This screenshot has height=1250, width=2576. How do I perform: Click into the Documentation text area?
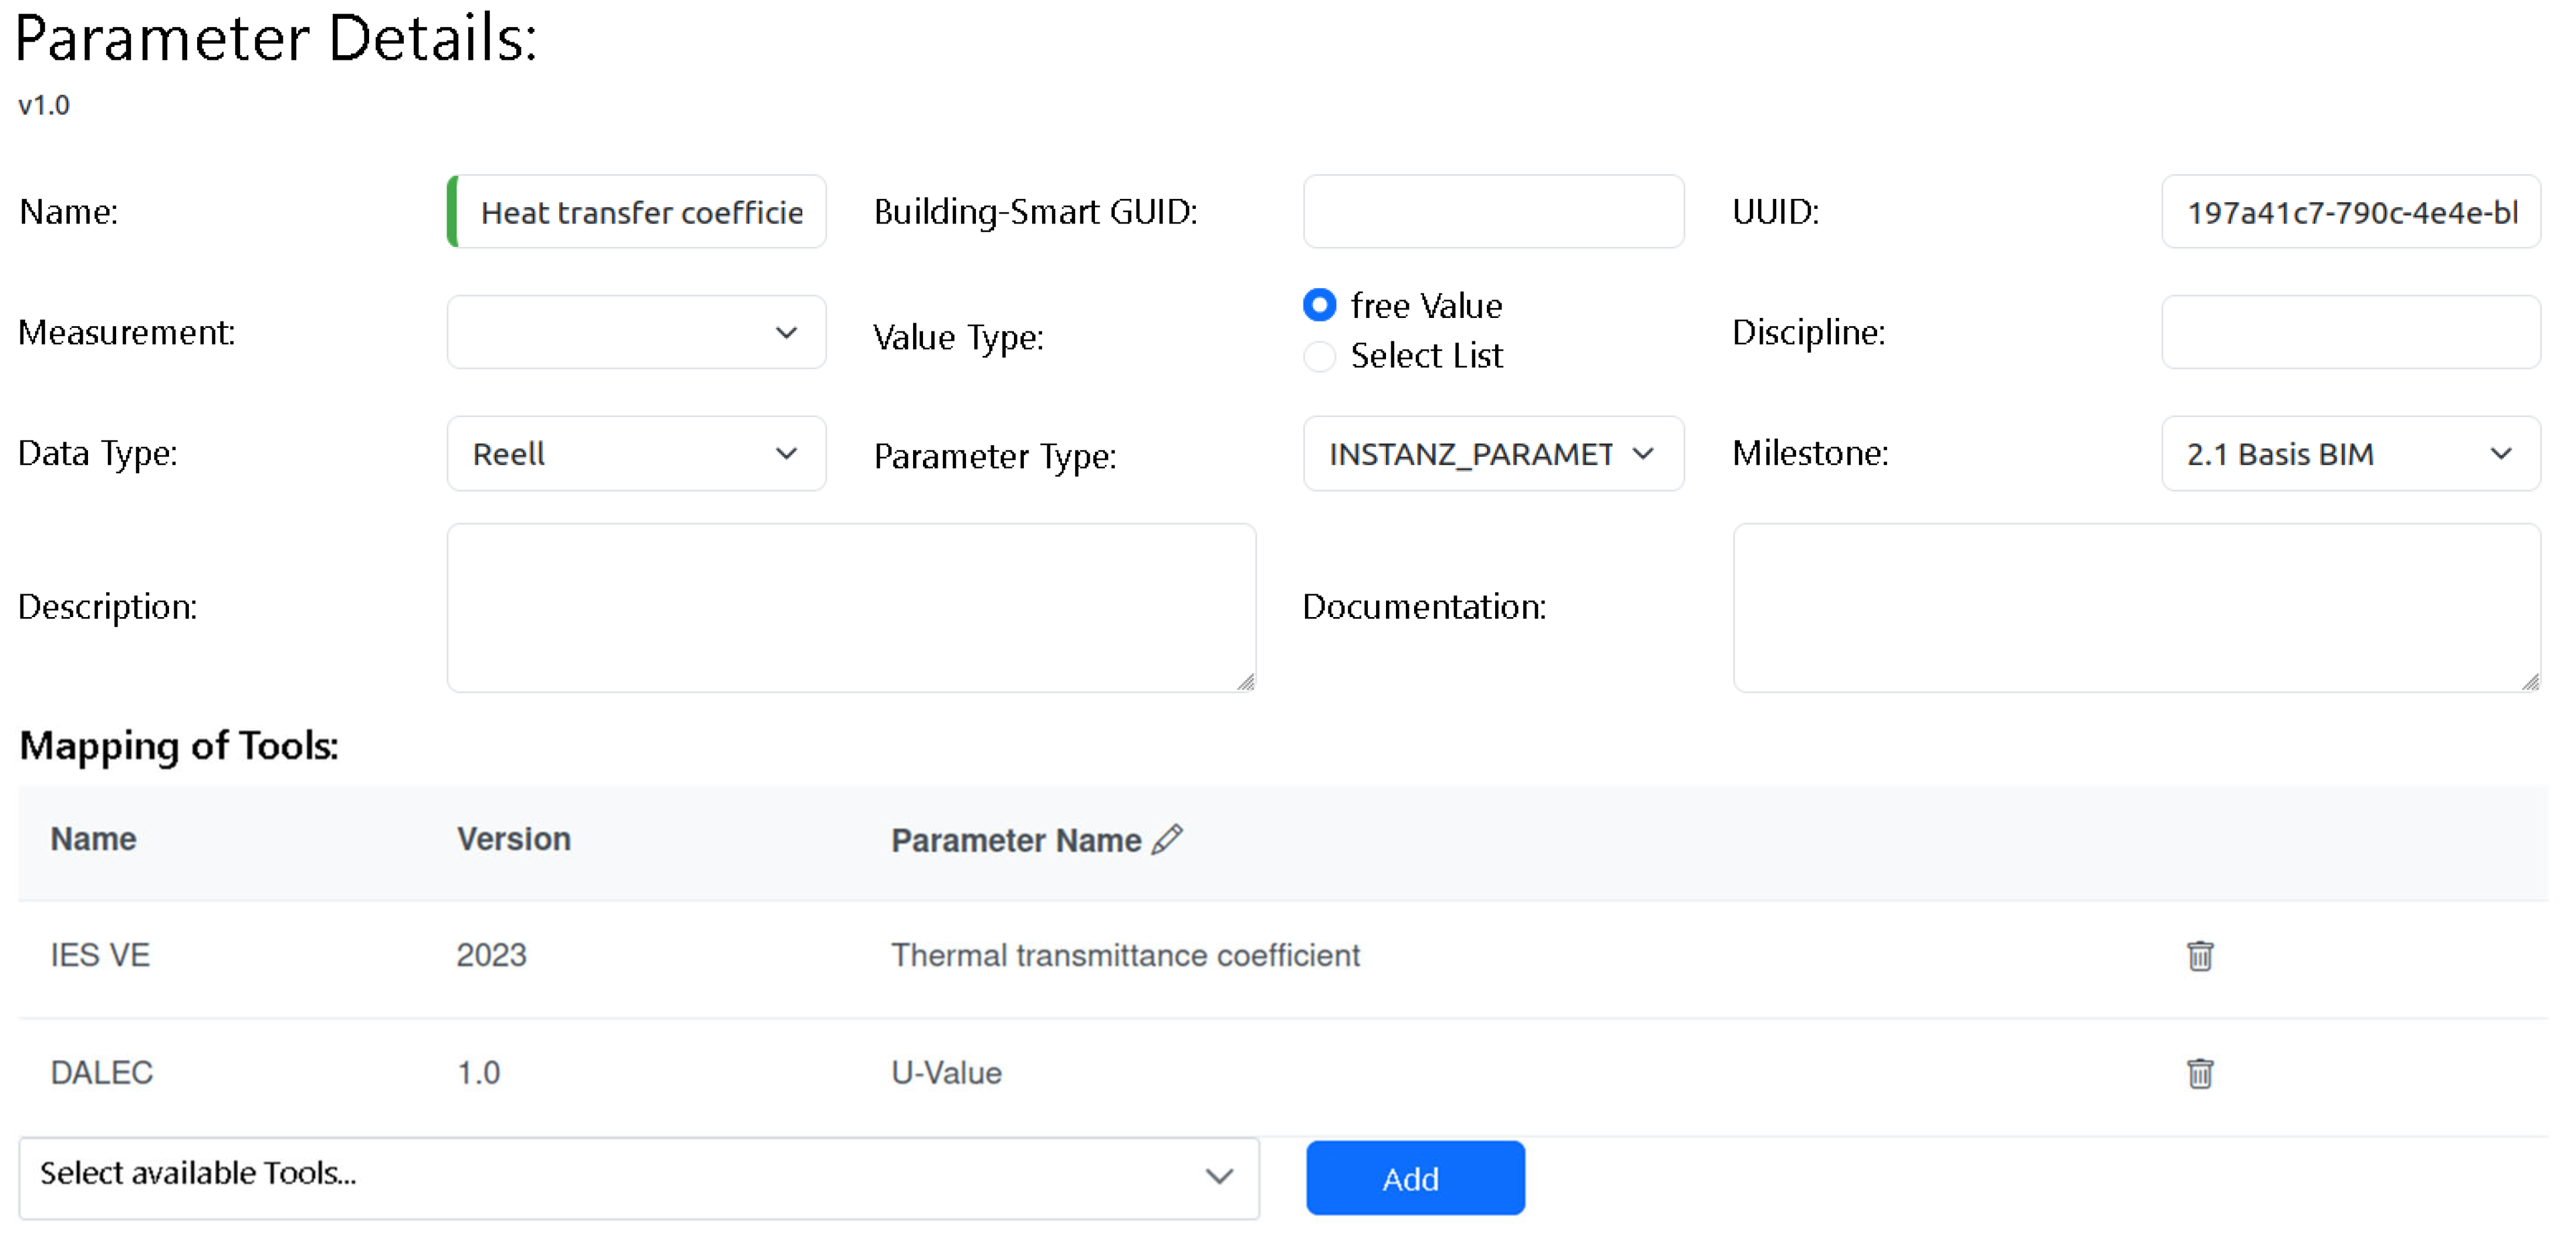pos(2136,607)
